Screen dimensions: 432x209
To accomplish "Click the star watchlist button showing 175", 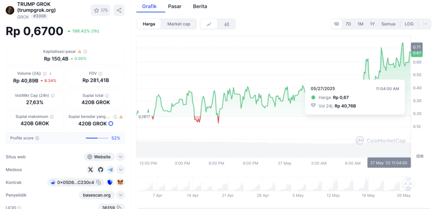I will (100, 11).
